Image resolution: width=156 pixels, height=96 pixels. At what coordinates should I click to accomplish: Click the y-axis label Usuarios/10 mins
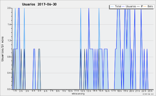click(3, 49)
